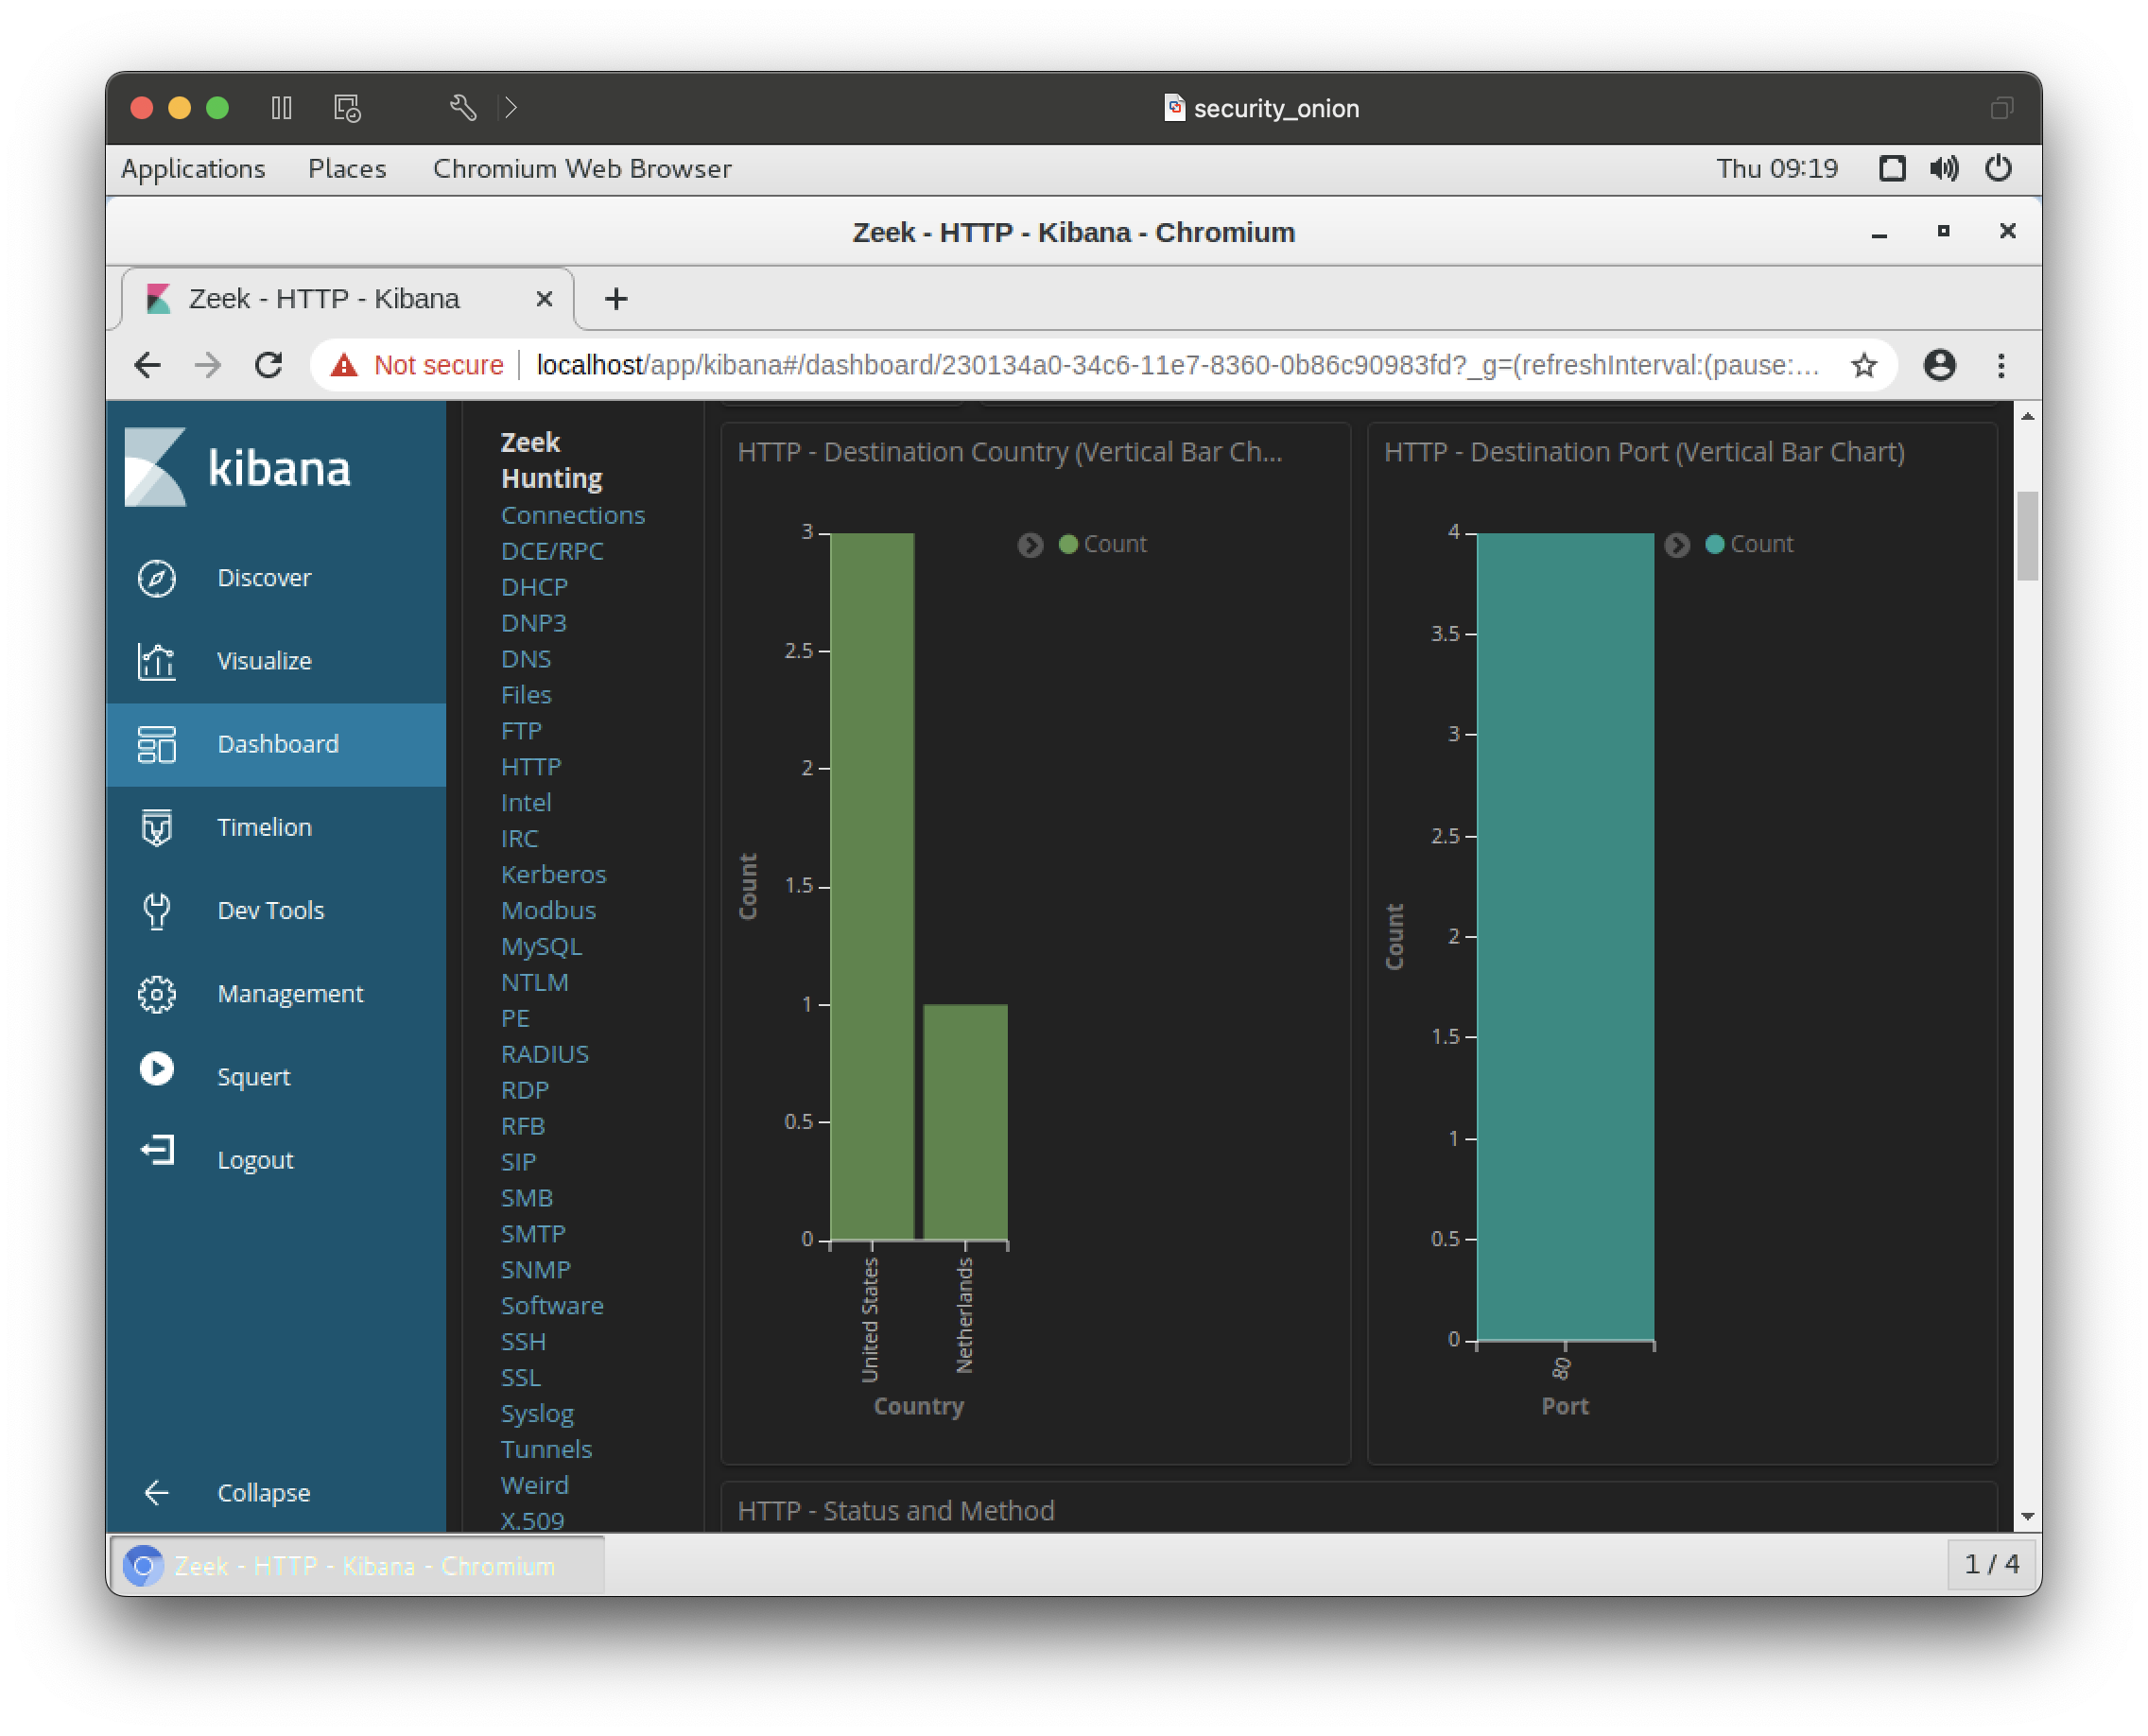Click the clock Thu 09:19

[1777, 168]
